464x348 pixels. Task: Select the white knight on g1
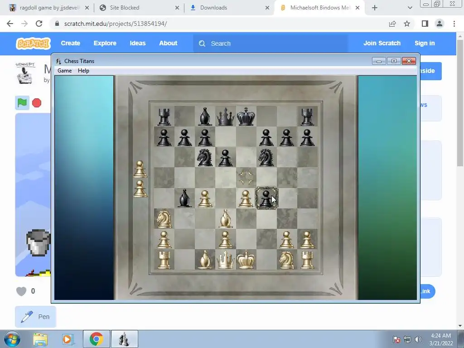[286, 260]
